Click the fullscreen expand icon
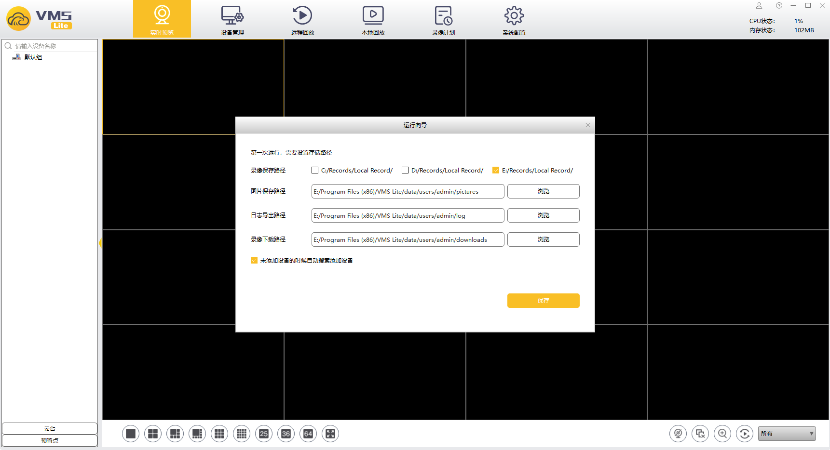Image resolution: width=830 pixels, height=450 pixels. pyautogui.click(x=330, y=434)
